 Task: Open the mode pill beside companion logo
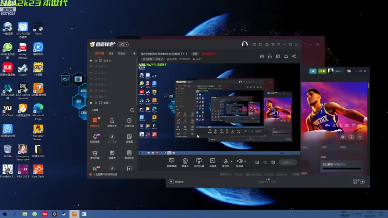[x=123, y=44]
